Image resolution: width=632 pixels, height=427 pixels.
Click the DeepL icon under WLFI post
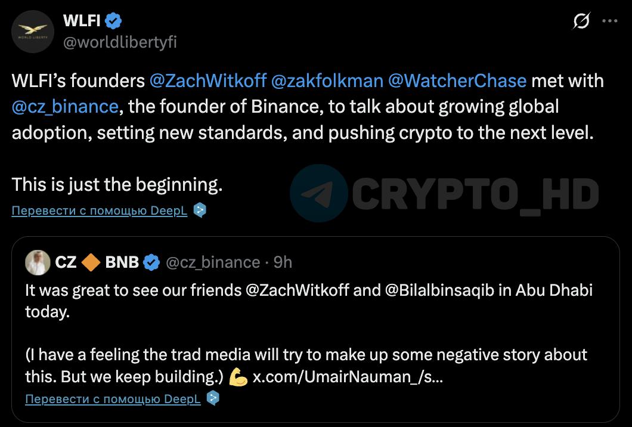click(200, 211)
